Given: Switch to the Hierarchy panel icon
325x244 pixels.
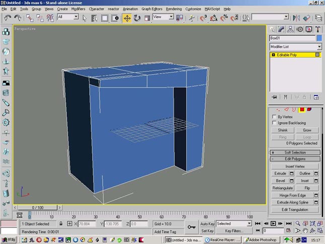Looking at the screenshot, I should [x=290, y=29].
